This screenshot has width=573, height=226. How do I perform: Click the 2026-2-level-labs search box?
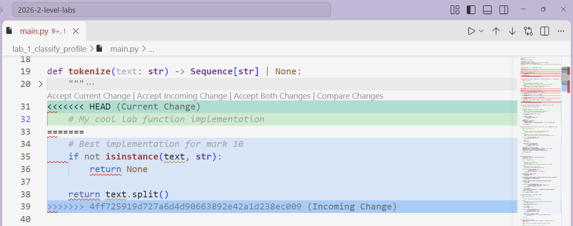(172, 10)
